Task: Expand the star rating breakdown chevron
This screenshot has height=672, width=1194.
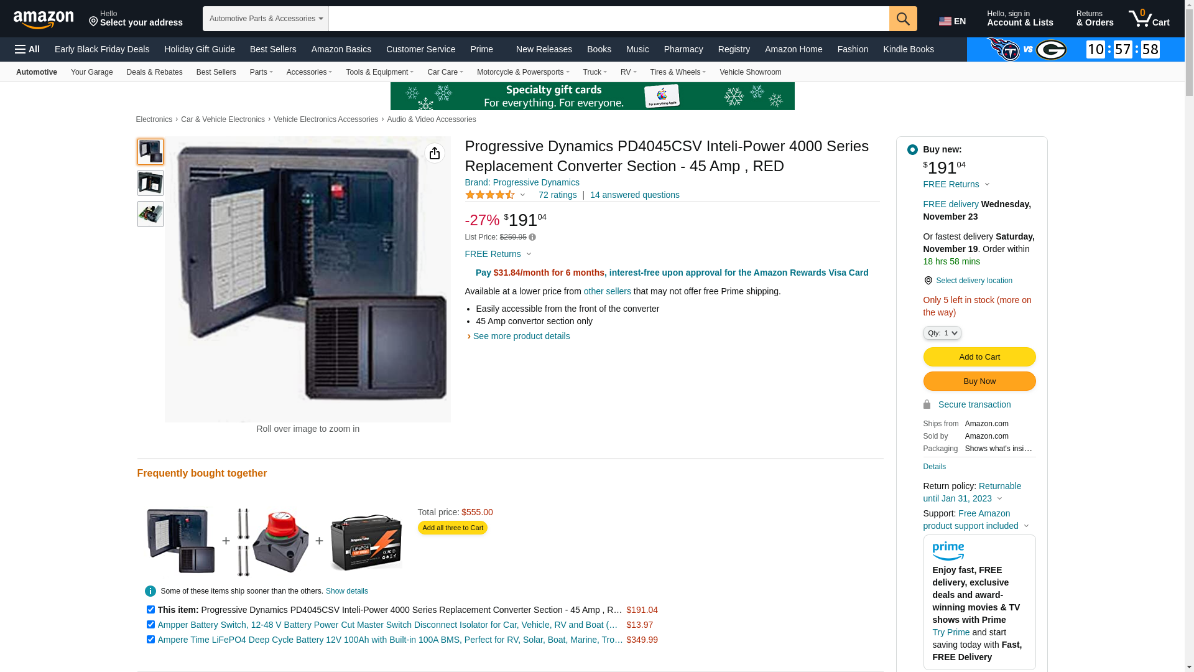Action: pyautogui.click(x=523, y=195)
